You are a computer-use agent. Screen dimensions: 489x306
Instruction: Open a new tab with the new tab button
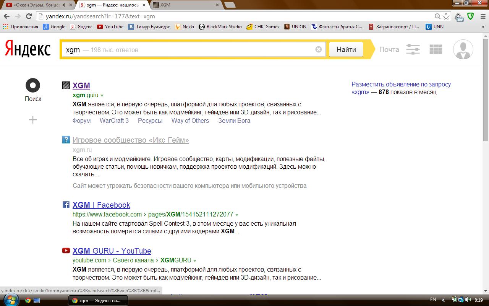tap(230, 5)
